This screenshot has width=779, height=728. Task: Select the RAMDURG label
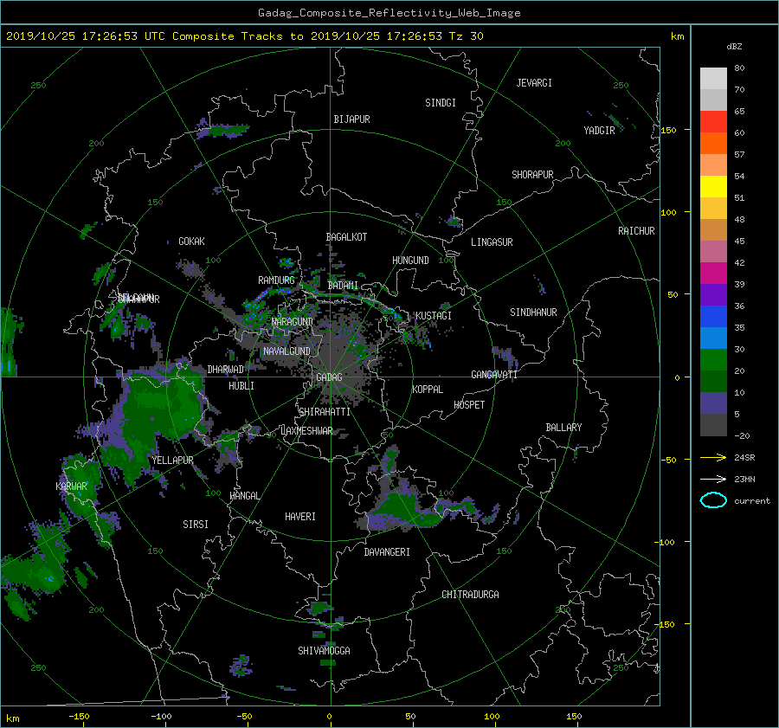[x=276, y=280]
